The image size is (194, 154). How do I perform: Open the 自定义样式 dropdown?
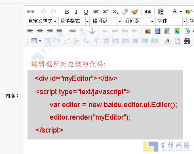[x=42, y=21]
